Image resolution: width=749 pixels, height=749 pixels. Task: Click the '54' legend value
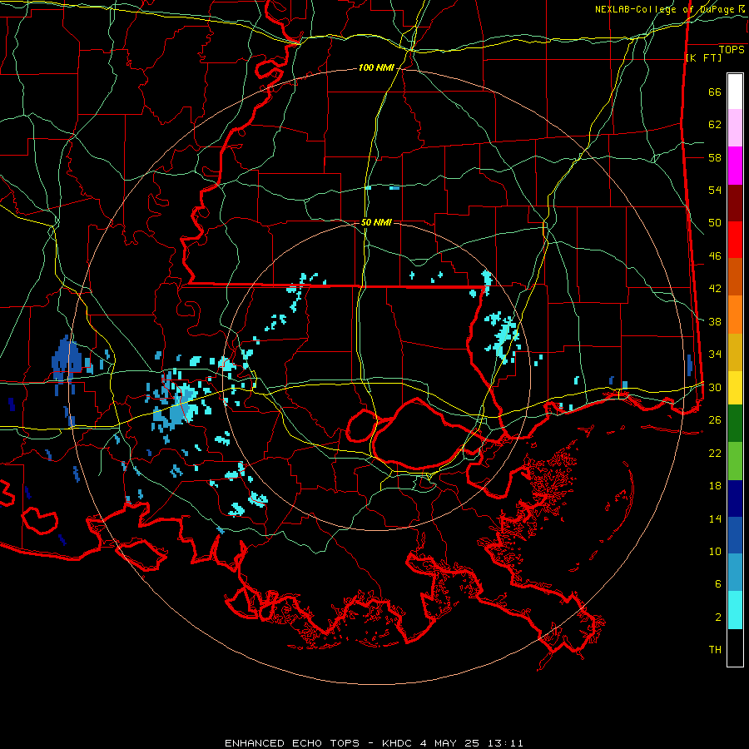tap(715, 191)
